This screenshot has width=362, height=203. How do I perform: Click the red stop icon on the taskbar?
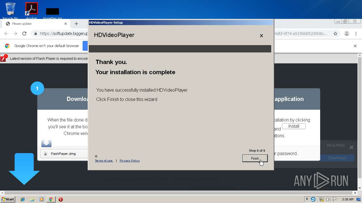tap(61, 199)
